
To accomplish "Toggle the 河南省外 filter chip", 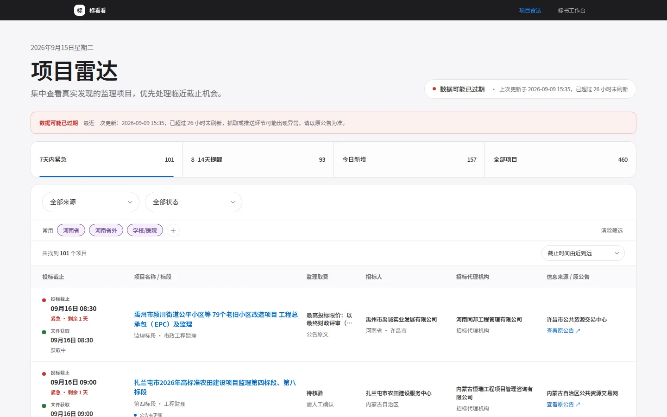I will pyautogui.click(x=106, y=230).
